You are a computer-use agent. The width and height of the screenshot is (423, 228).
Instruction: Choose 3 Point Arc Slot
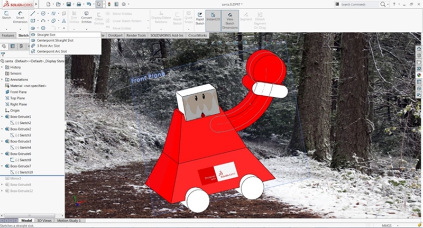(x=65, y=46)
